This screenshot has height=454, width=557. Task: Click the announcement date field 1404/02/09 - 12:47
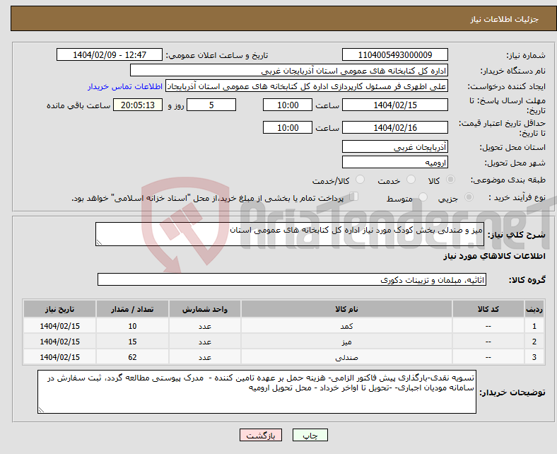coord(110,54)
